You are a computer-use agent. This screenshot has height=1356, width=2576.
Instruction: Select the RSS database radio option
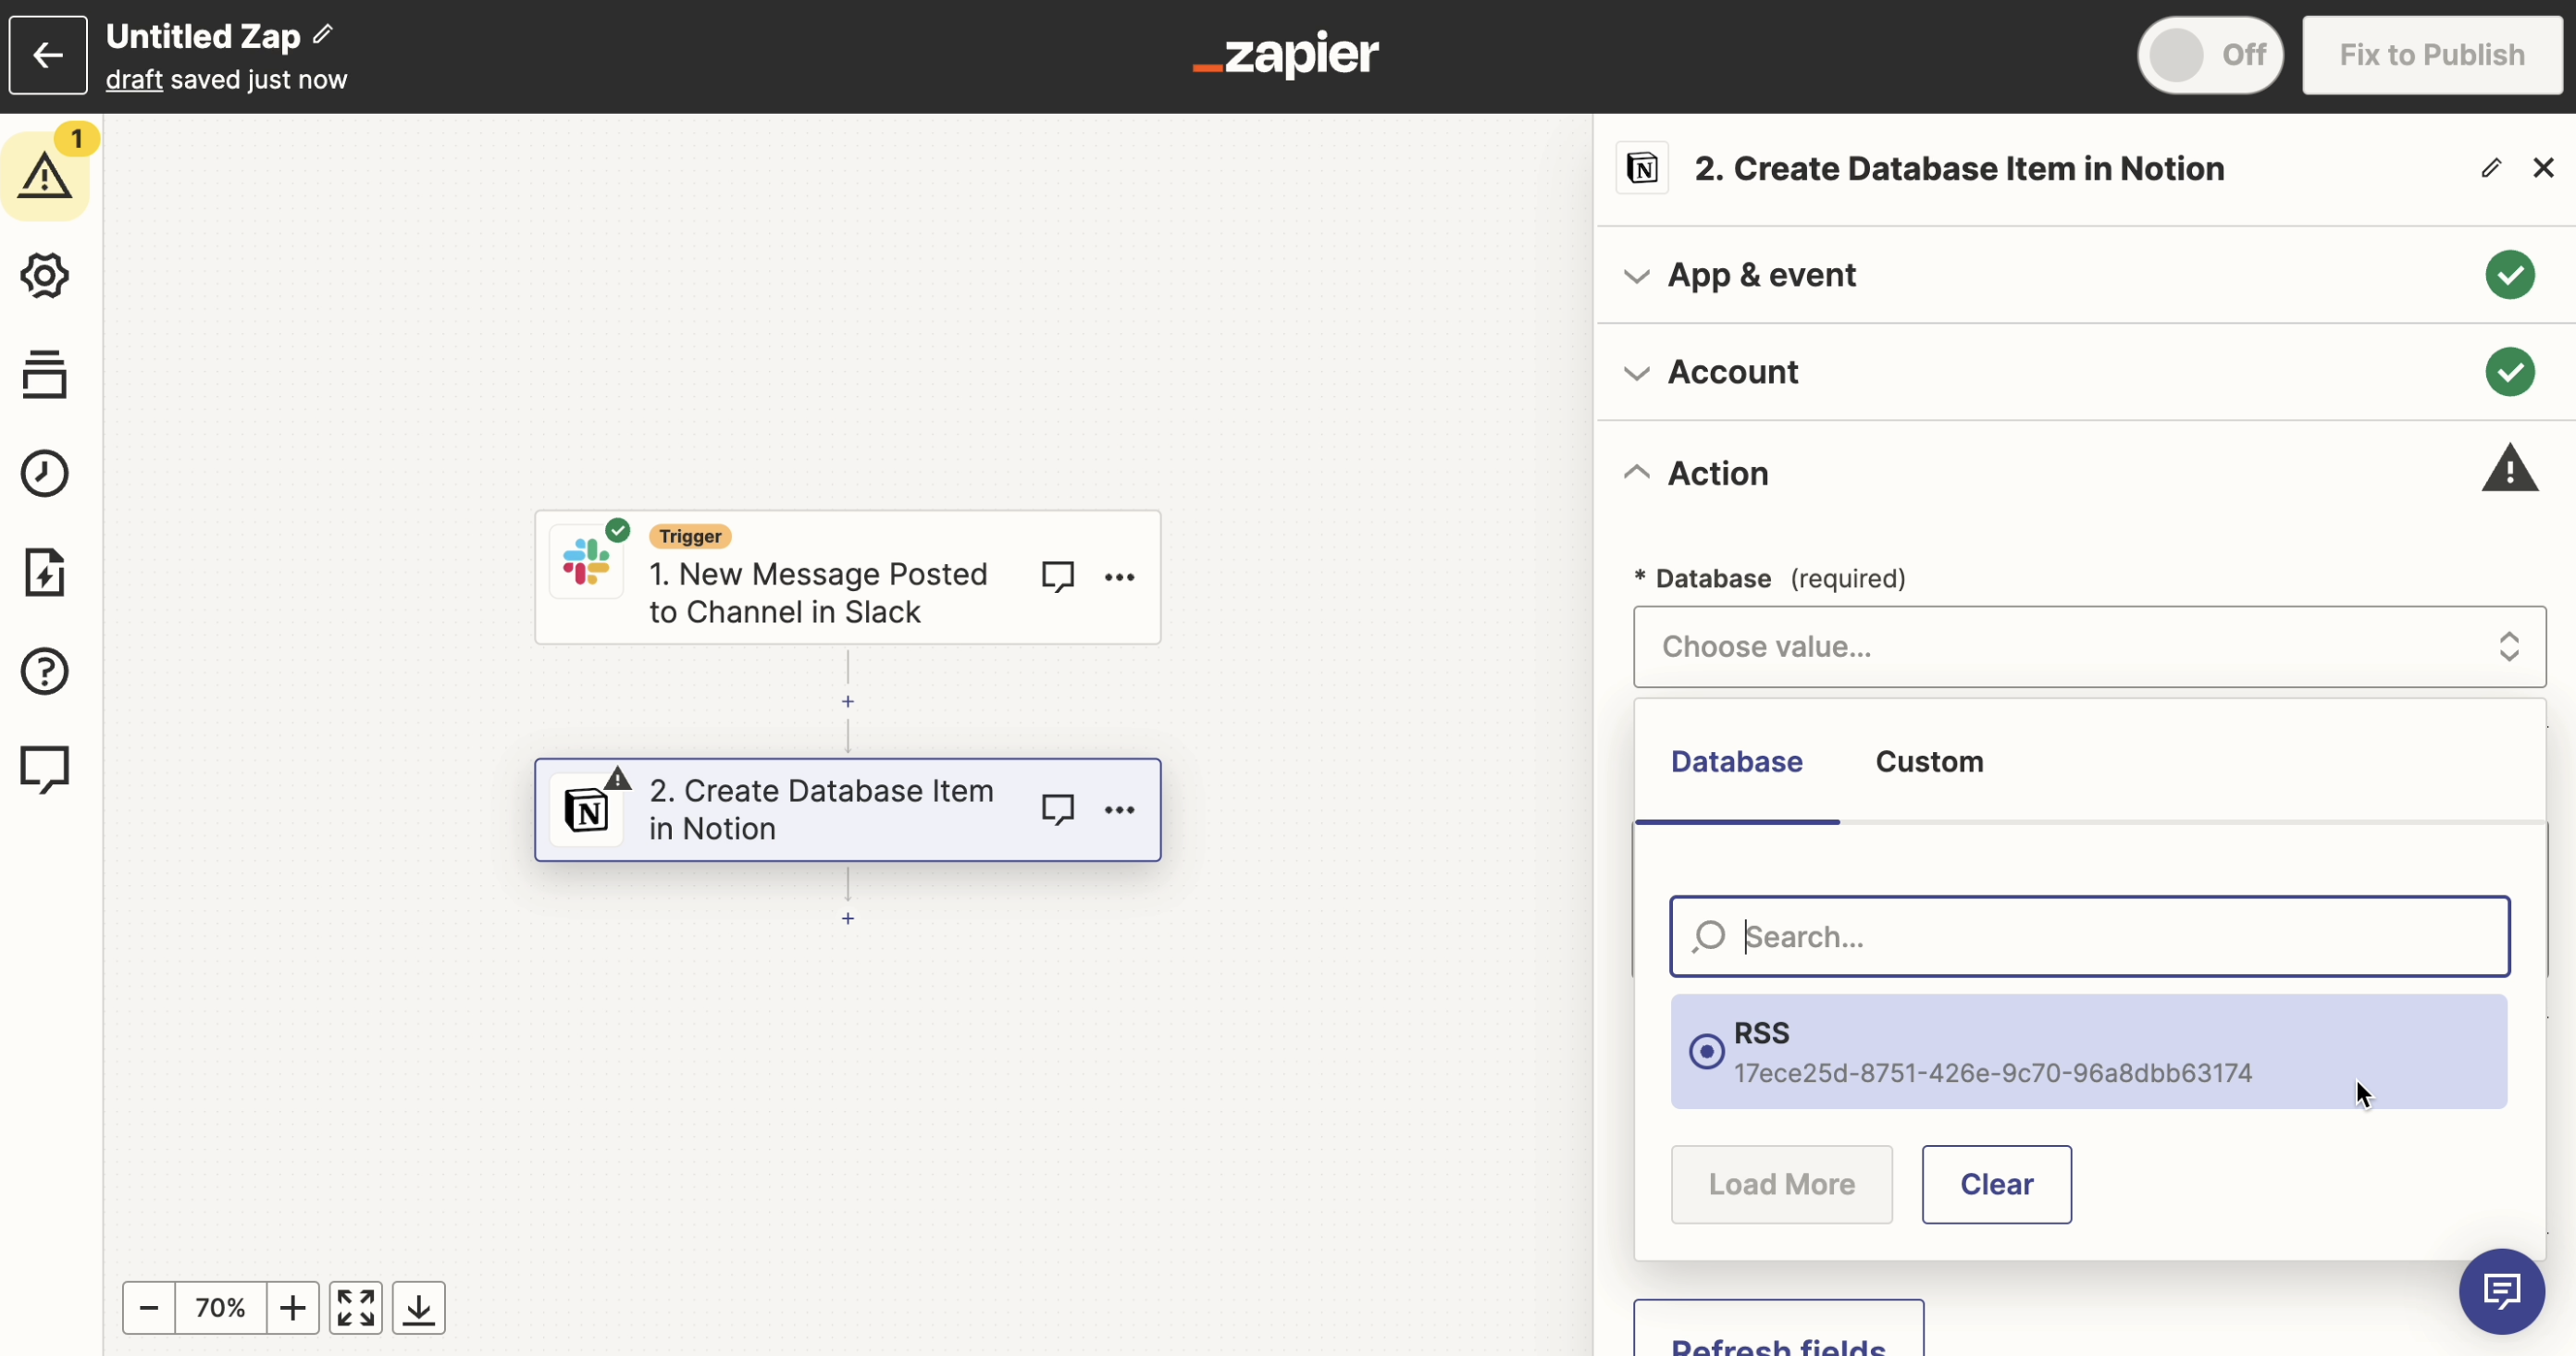click(x=1706, y=1051)
